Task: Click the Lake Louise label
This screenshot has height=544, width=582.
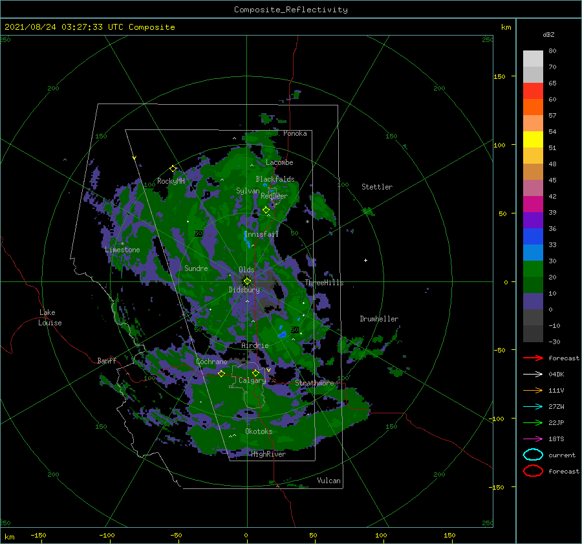Action: [x=50, y=318]
